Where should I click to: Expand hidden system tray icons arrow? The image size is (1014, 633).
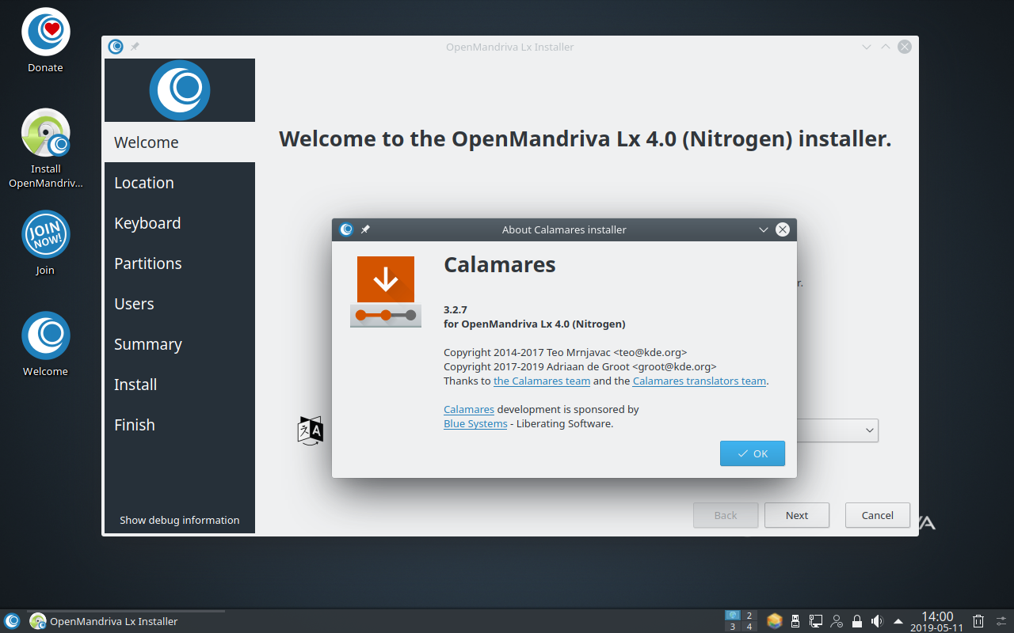point(898,621)
